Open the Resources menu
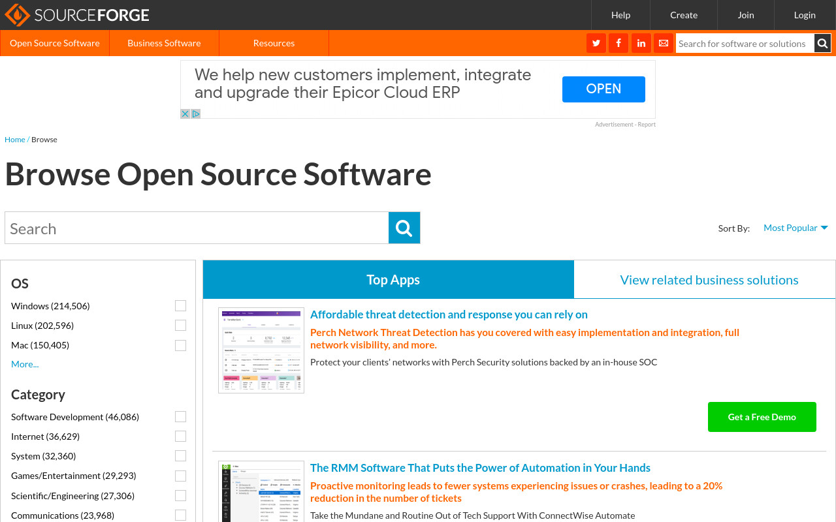 (x=274, y=43)
